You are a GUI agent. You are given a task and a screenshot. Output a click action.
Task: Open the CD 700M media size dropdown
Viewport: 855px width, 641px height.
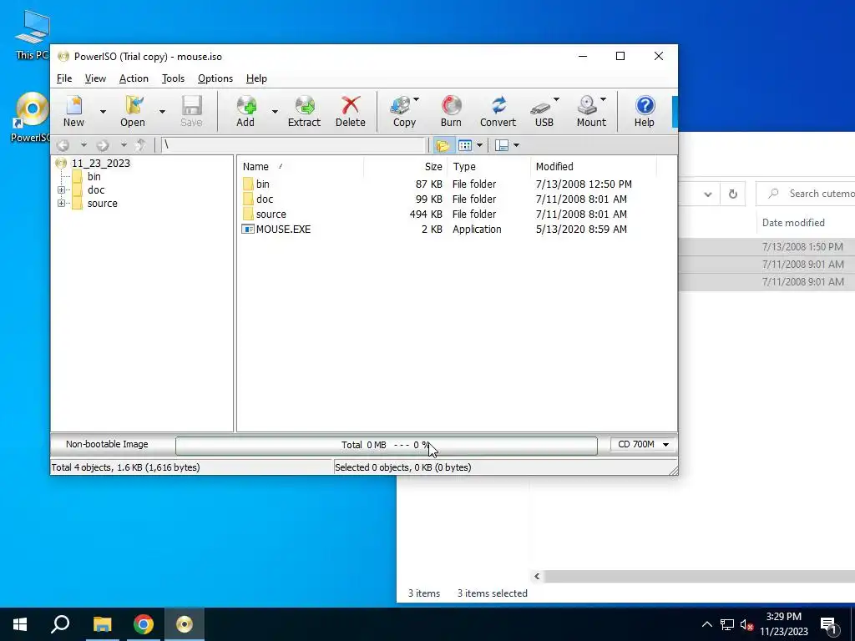[x=644, y=445]
